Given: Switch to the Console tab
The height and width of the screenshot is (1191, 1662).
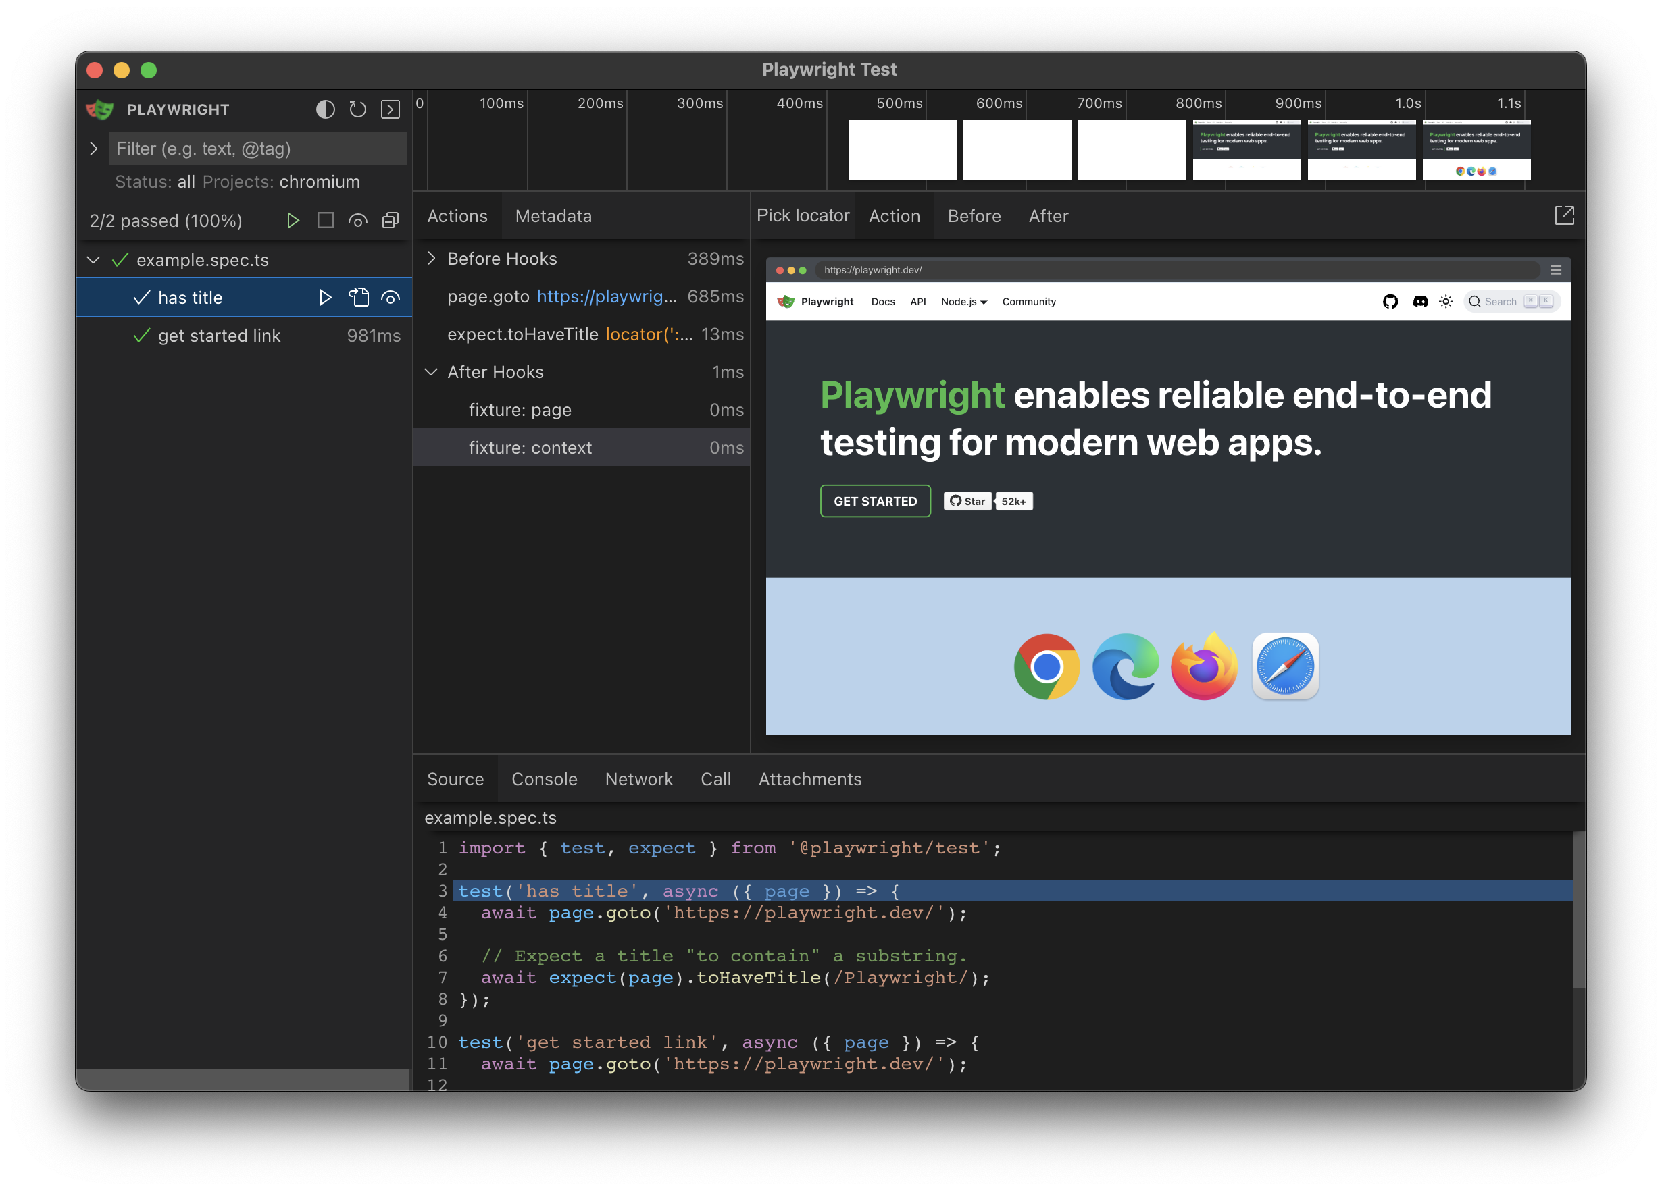Looking at the screenshot, I should [x=544, y=779].
